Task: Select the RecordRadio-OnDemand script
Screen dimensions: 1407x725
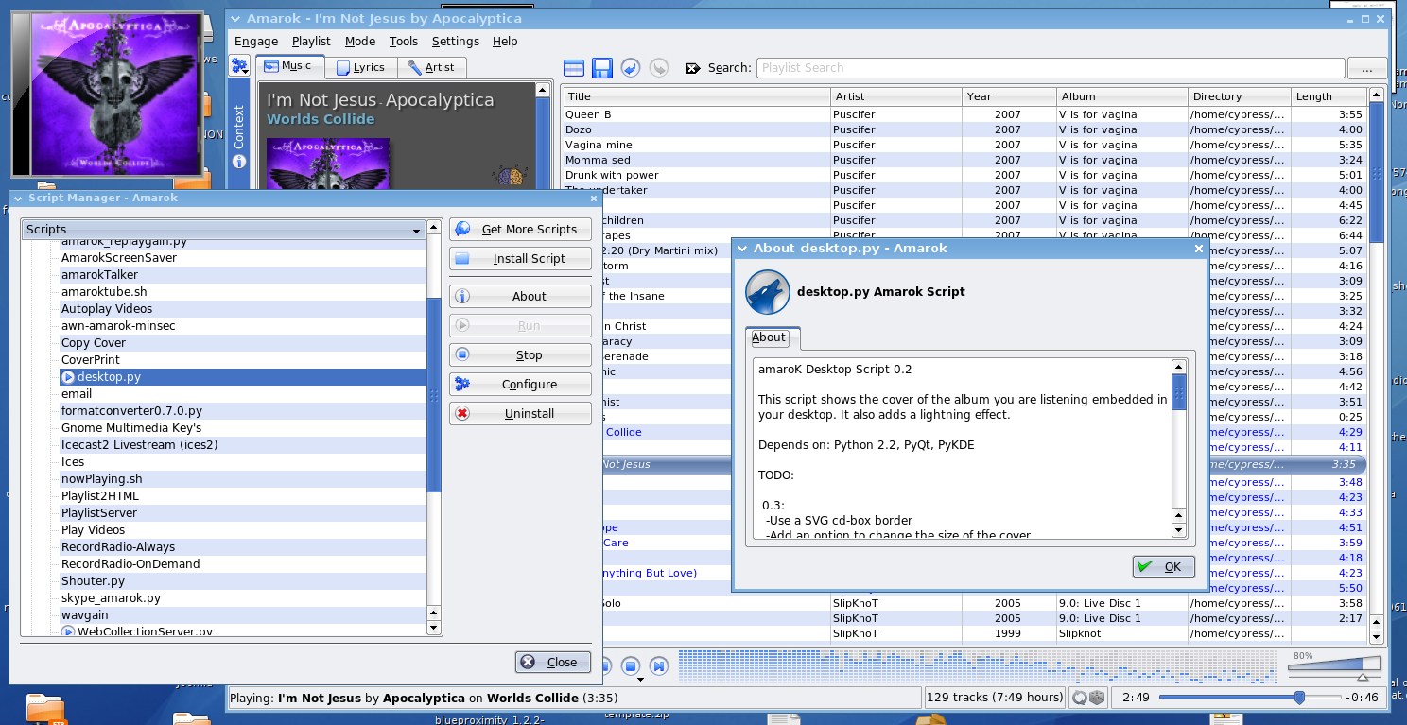Action: [243, 564]
